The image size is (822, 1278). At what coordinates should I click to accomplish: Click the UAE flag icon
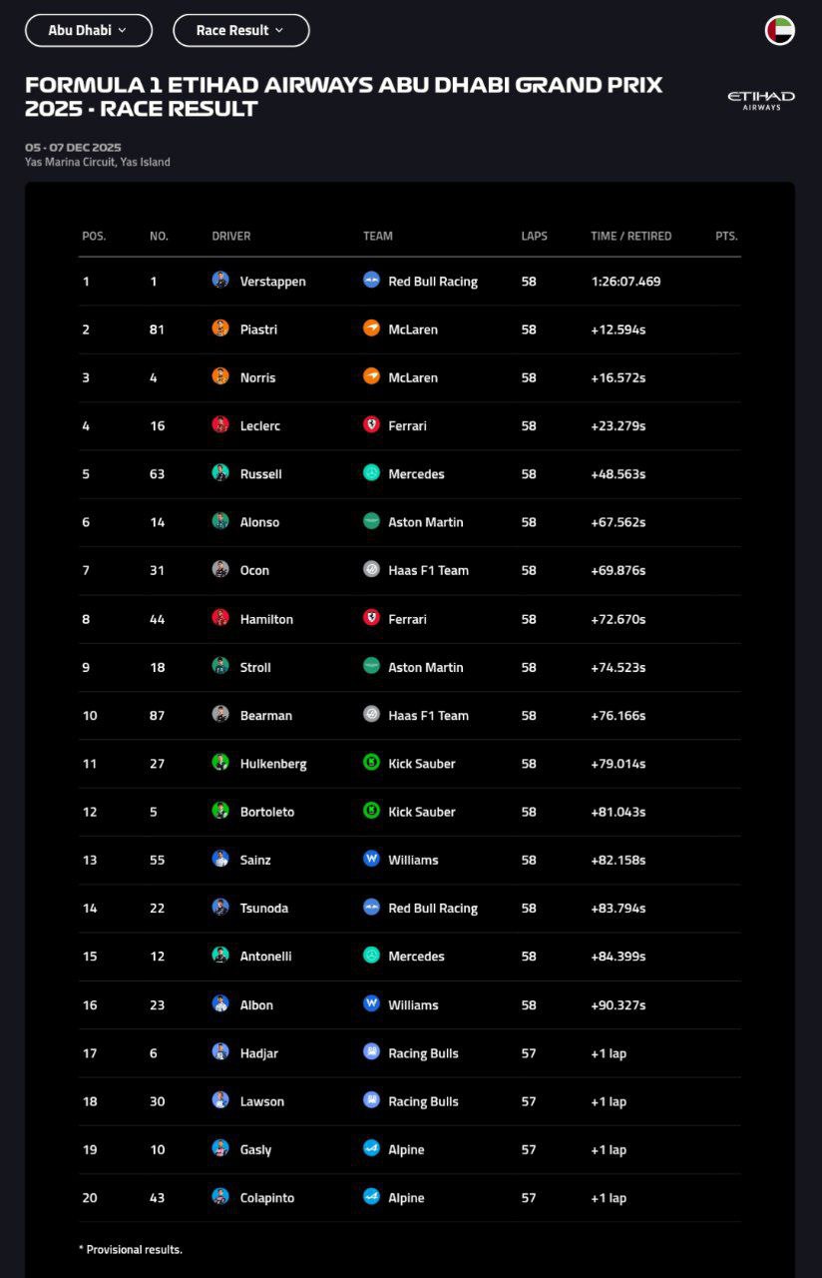coord(780,30)
